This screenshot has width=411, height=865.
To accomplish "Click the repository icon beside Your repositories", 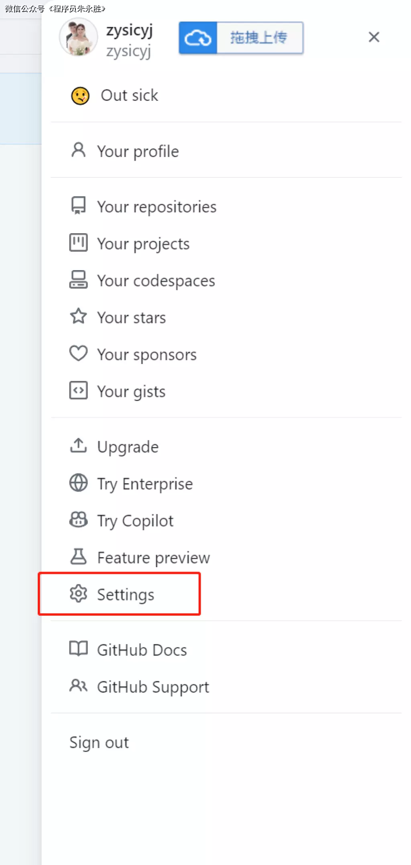I will click(78, 206).
